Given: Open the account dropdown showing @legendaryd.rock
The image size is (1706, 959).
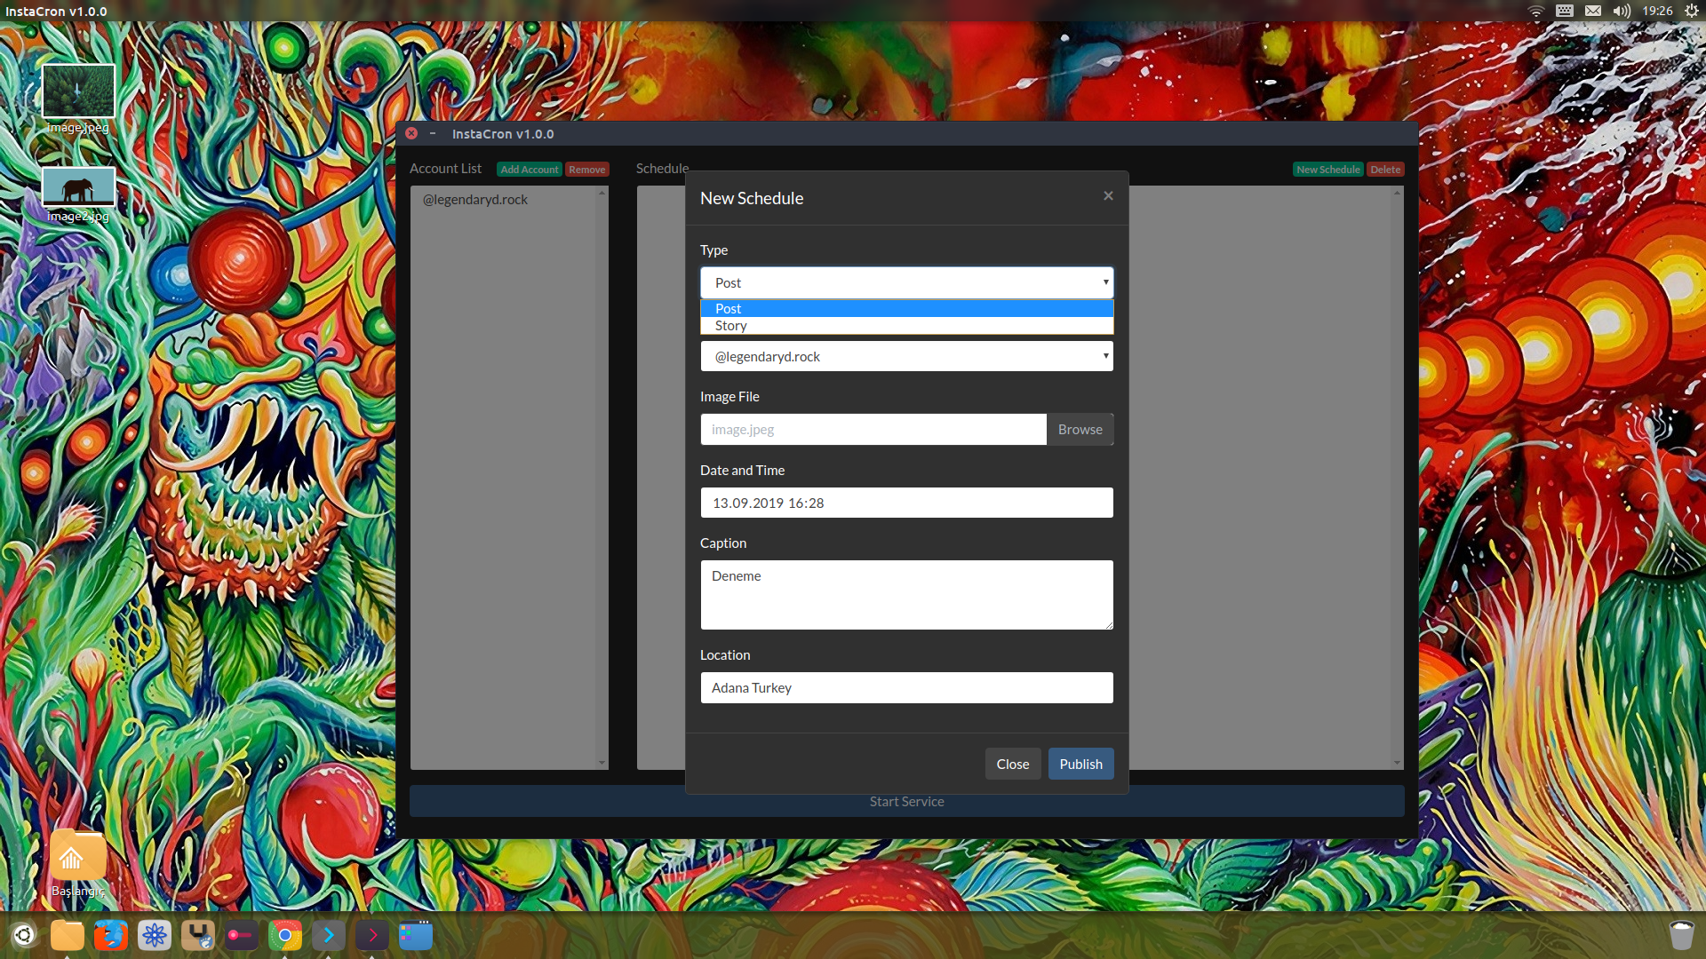Looking at the screenshot, I should (x=906, y=356).
